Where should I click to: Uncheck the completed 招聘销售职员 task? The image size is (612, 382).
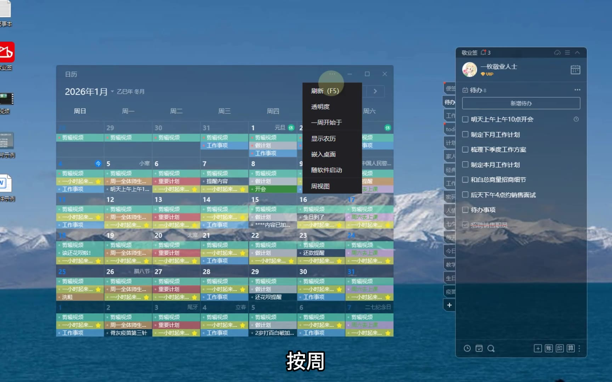(x=465, y=225)
